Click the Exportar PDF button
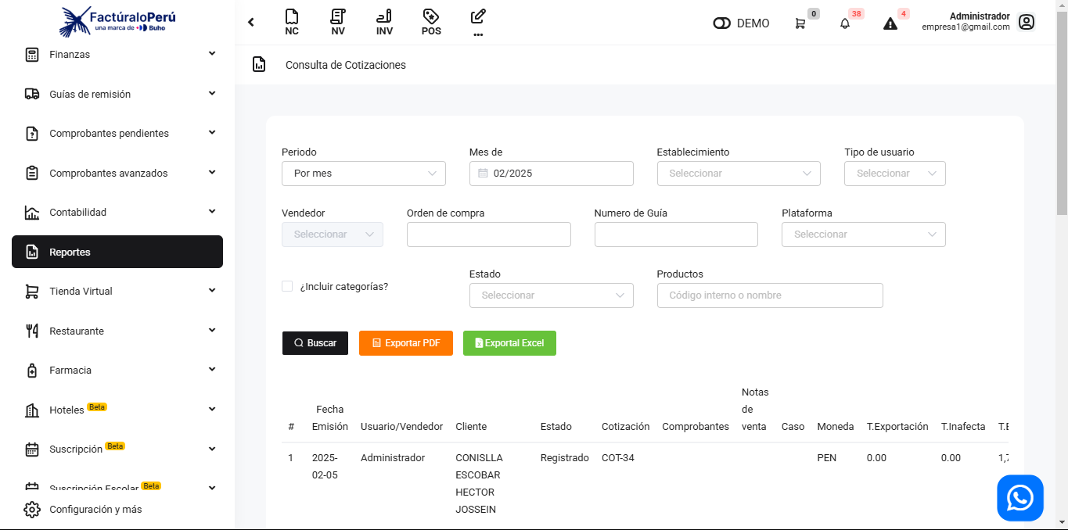The image size is (1068, 530). [x=406, y=343]
